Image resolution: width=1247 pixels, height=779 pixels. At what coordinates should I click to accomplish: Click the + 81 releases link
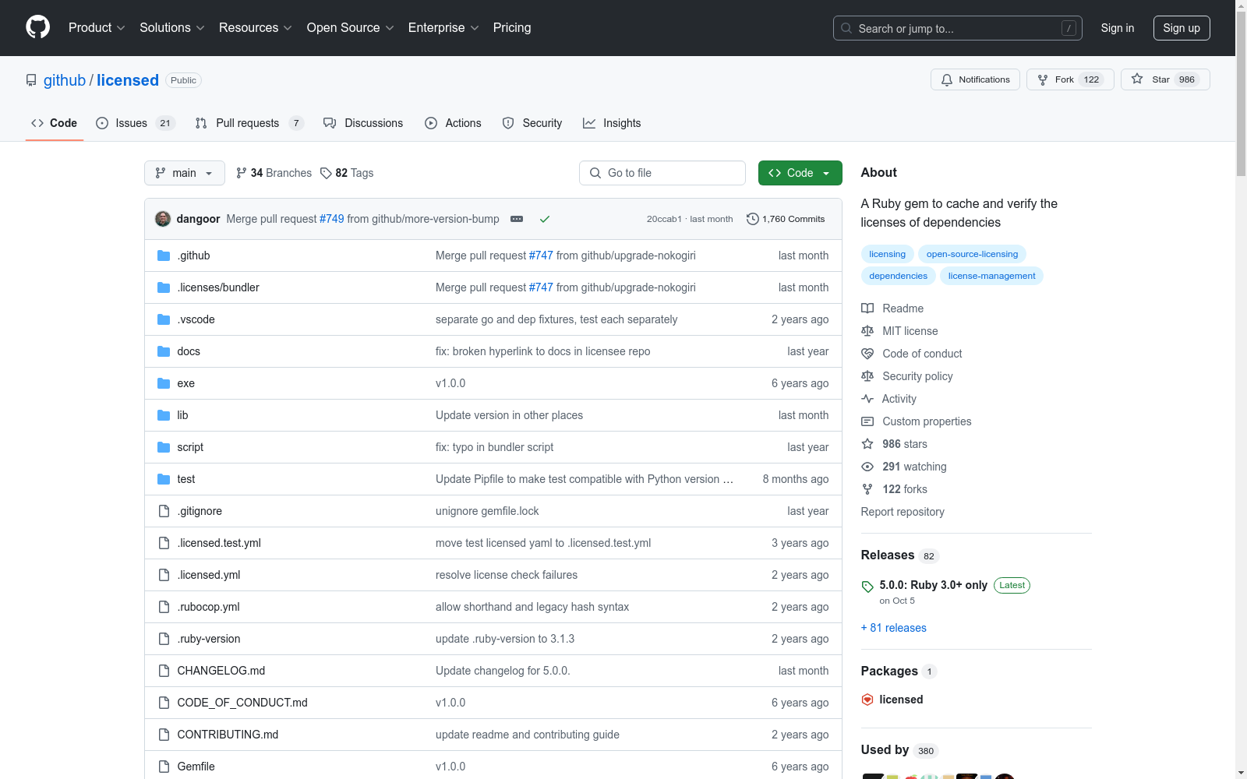894,628
